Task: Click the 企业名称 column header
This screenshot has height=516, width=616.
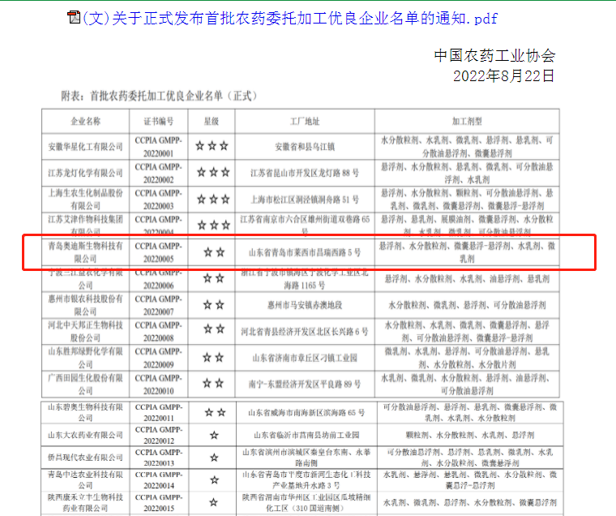Action: point(86,122)
